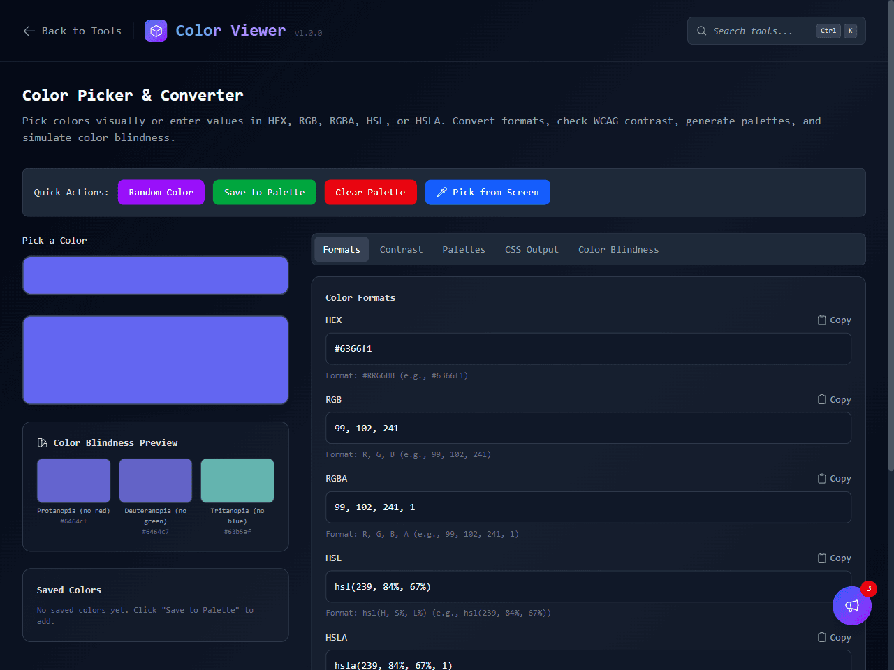Click the Color Viewer cube logo icon
Viewport: 894px width, 670px height.
156,31
